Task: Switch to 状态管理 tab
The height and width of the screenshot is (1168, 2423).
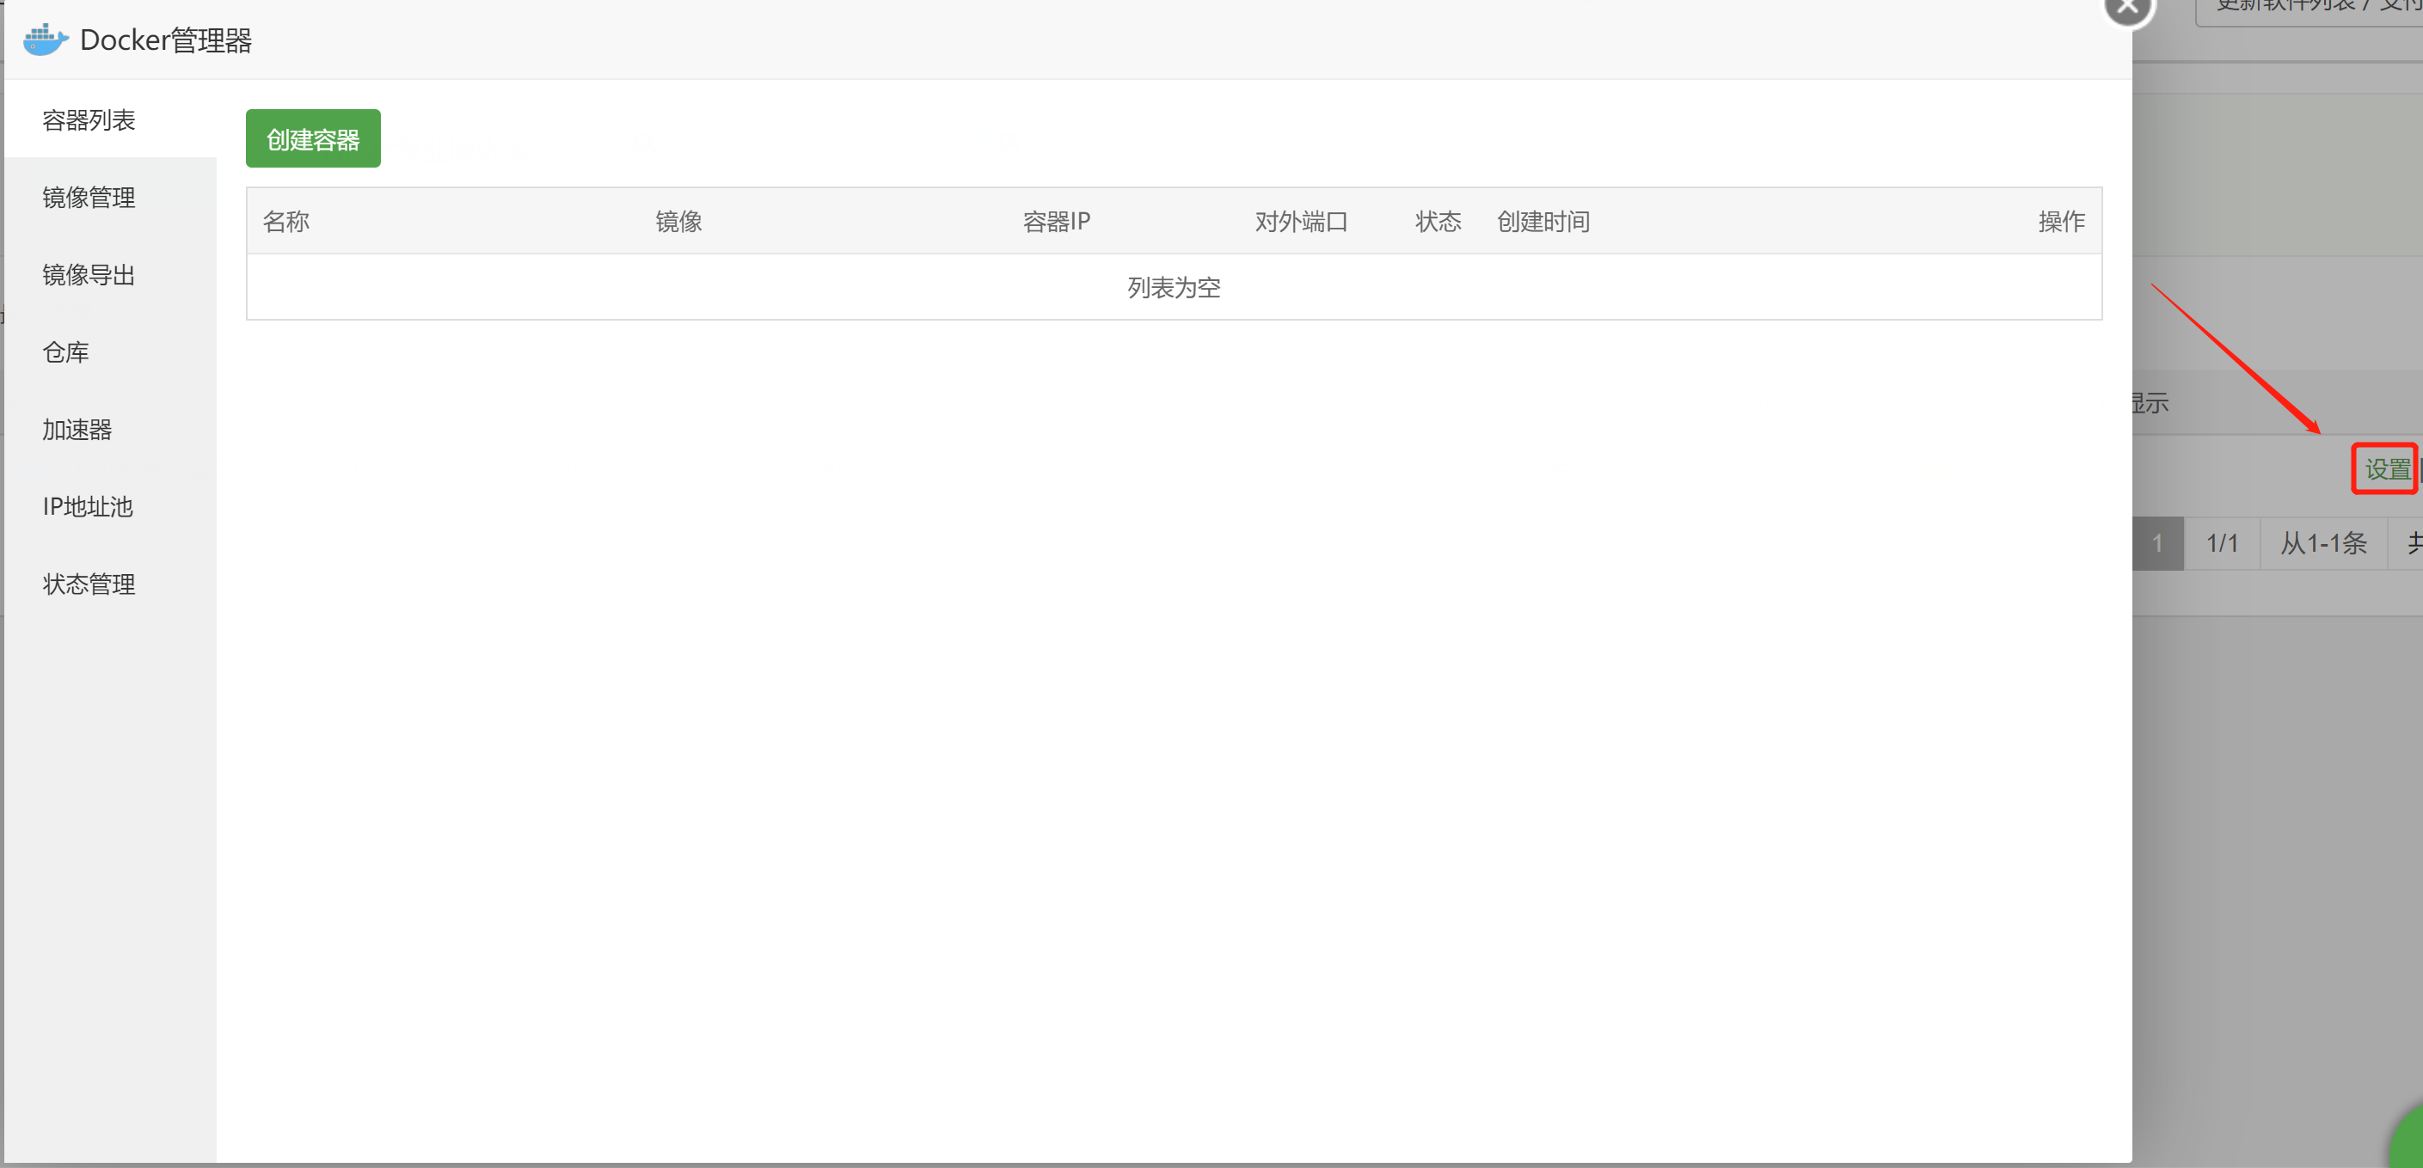Action: click(89, 584)
